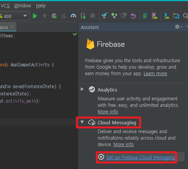
Task: Click the Analytics chart icon
Action: point(92,89)
